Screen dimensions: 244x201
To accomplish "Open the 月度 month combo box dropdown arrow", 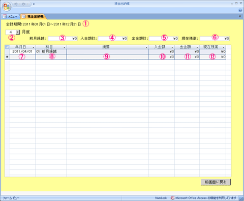I will coord(18,32).
